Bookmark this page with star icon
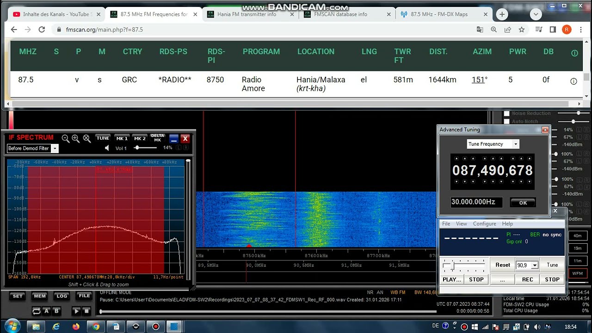The image size is (592, 333). pos(522,29)
